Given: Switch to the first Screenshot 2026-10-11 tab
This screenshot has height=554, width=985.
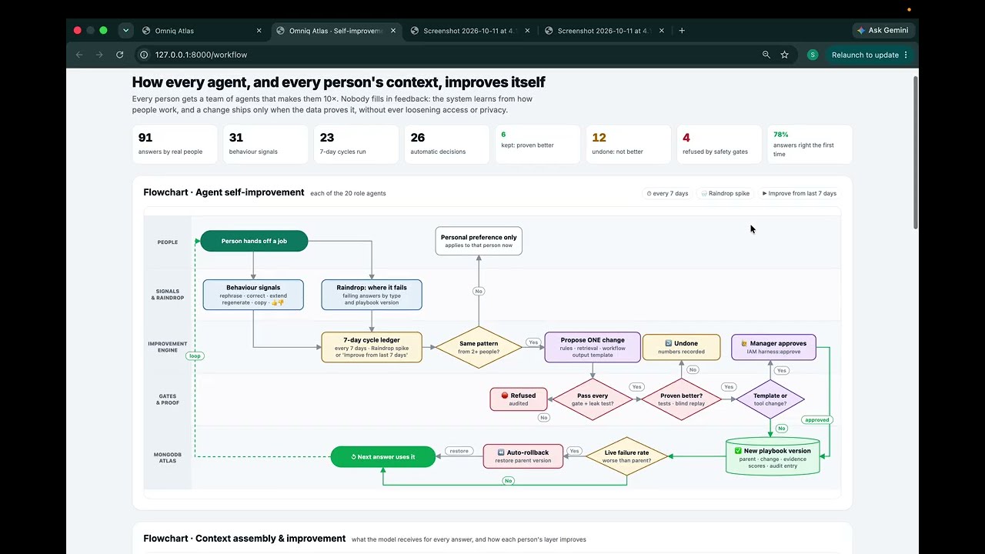Looking at the screenshot, I should tap(469, 31).
